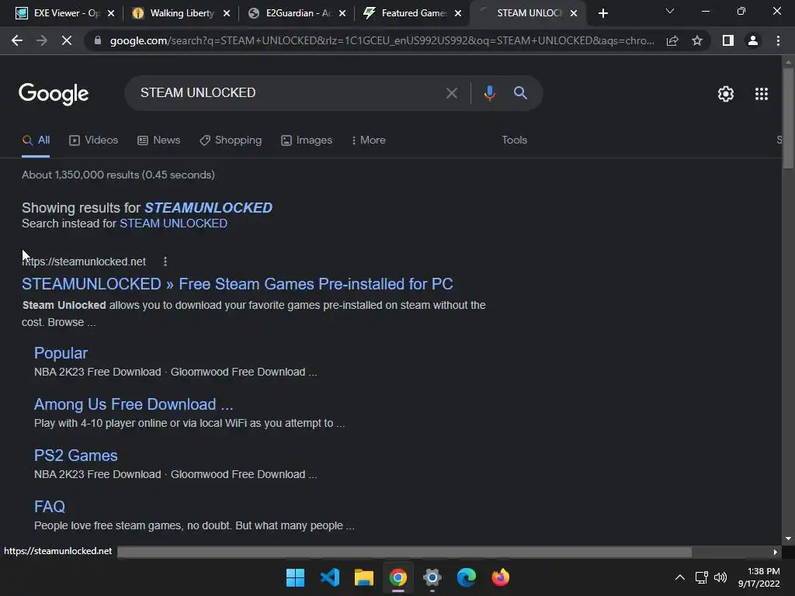Click the scroll down arrow
795x596 pixels.
click(787, 539)
